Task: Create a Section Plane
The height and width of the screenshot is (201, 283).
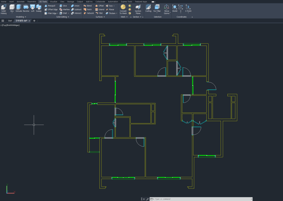Action: click(x=138, y=9)
